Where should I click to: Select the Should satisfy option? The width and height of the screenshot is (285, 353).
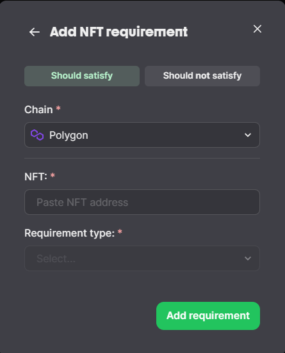tap(82, 76)
